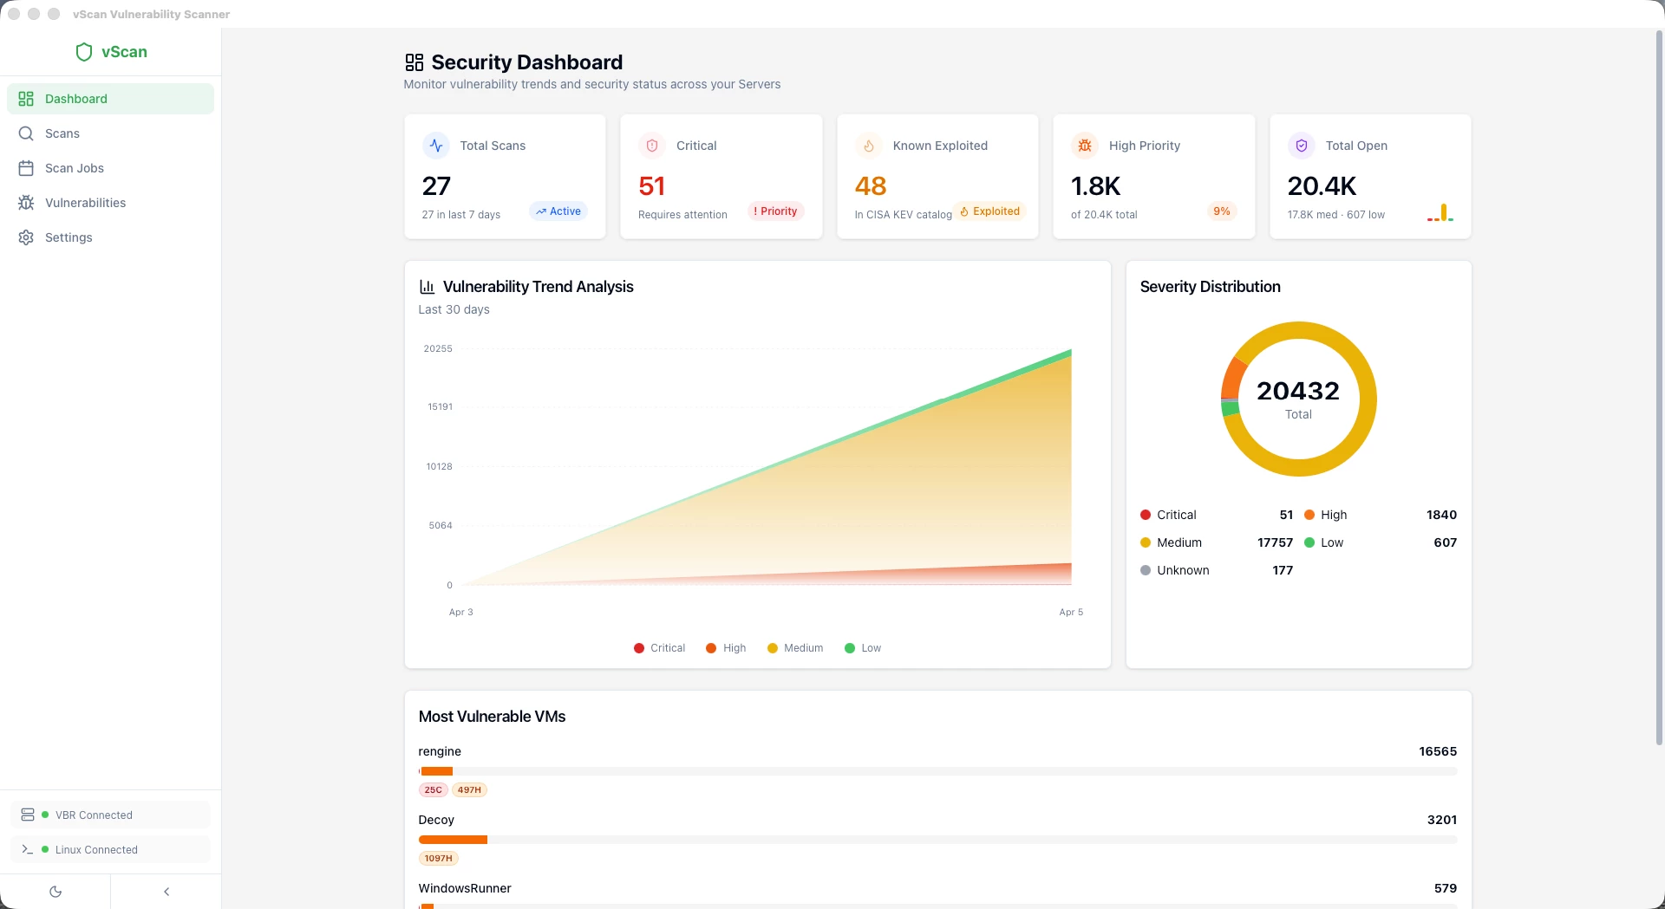
Task: Open the Scans page via magnifier icon
Action: [x=26, y=133]
